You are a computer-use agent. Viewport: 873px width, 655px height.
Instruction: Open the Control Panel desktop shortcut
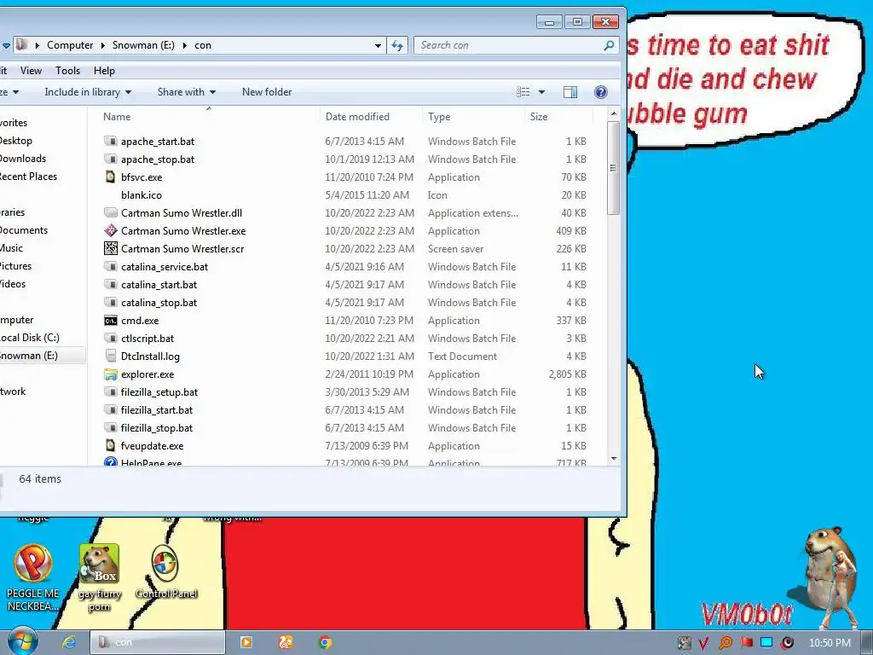(x=166, y=572)
